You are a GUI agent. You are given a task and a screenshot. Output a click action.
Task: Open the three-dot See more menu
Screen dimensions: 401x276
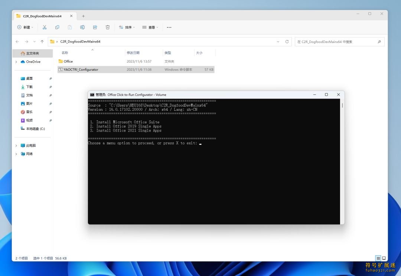169,27
